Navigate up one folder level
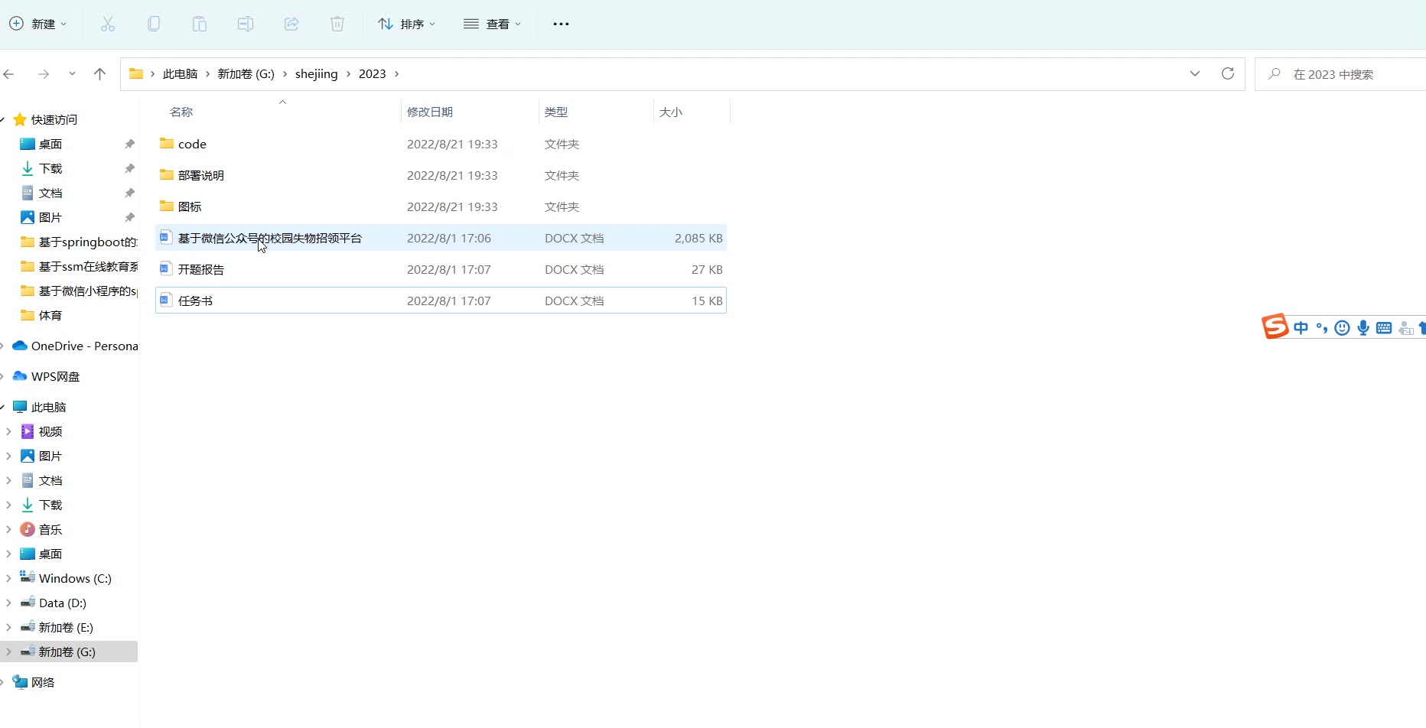Image resolution: width=1426 pixels, height=728 pixels. click(x=99, y=74)
